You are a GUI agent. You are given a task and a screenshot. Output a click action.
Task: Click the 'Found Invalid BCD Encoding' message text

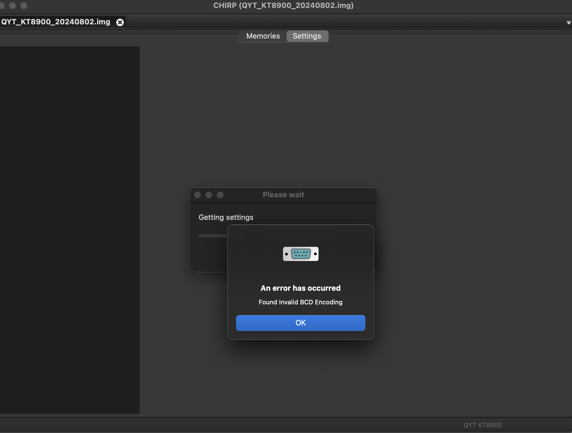[300, 302]
